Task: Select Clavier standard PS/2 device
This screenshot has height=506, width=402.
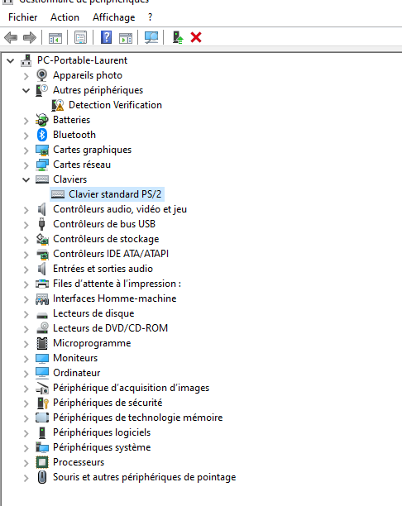Action: (x=115, y=194)
